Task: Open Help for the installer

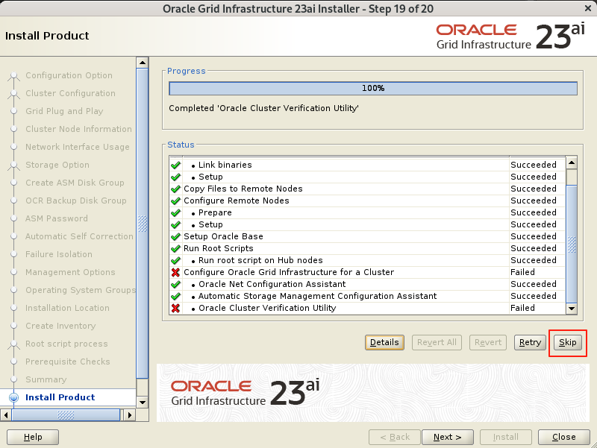Action: (33, 437)
